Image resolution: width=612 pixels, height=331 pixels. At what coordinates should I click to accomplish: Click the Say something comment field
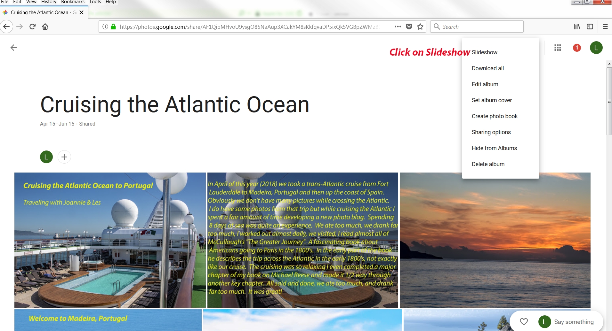573,321
